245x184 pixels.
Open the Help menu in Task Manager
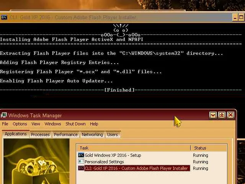(94, 124)
